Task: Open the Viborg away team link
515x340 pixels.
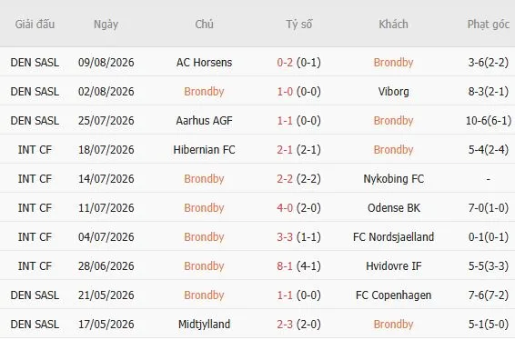Action: click(393, 92)
